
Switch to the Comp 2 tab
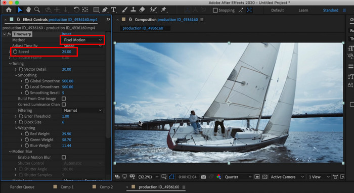pos(106,187)
